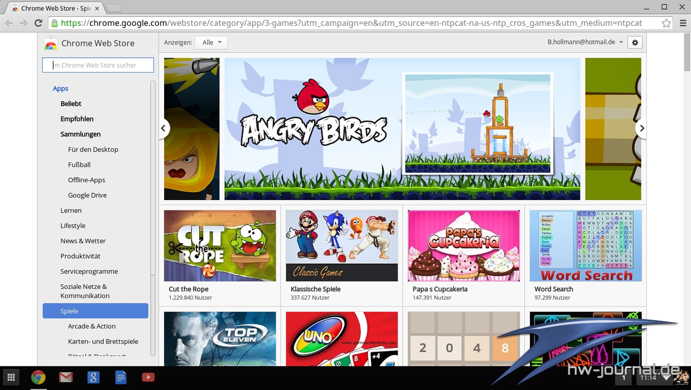
Task: Open Google Docs from the shelf
Action: tap(121, 378)
